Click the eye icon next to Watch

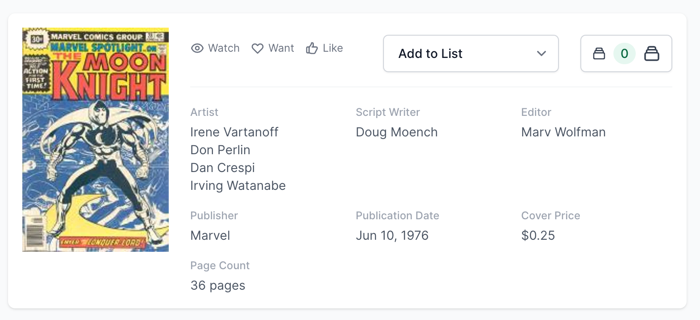(197, 48)
